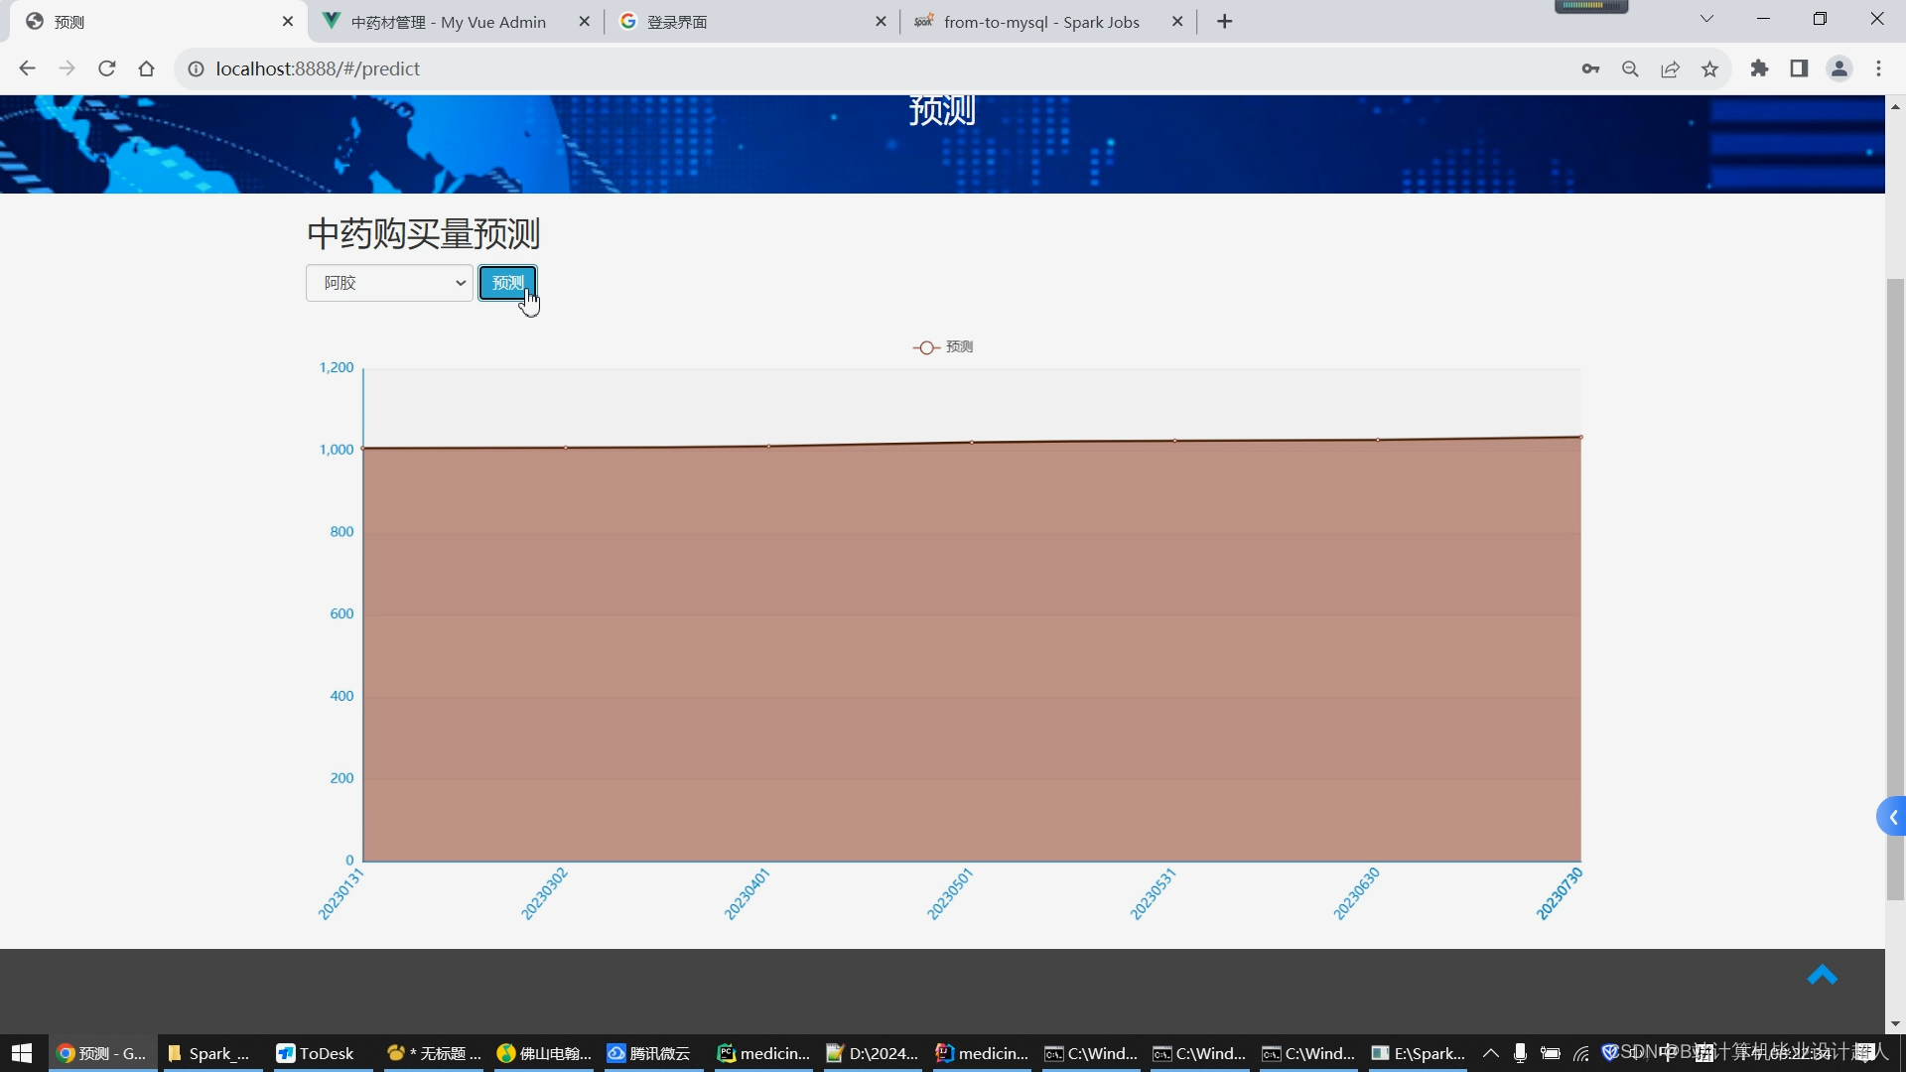
Task: Open the extensions puzzle icon
Action: pos(1759,68)
